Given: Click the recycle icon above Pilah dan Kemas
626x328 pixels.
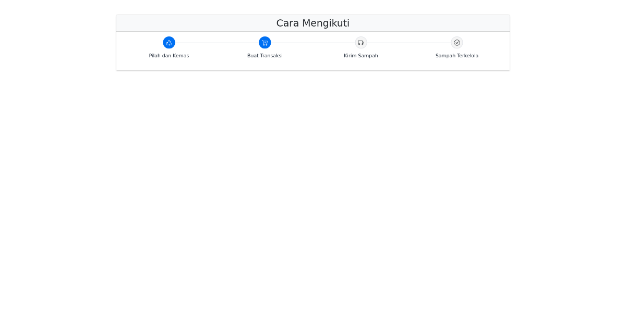Looking at the screenshot, I should coord(169,43).
